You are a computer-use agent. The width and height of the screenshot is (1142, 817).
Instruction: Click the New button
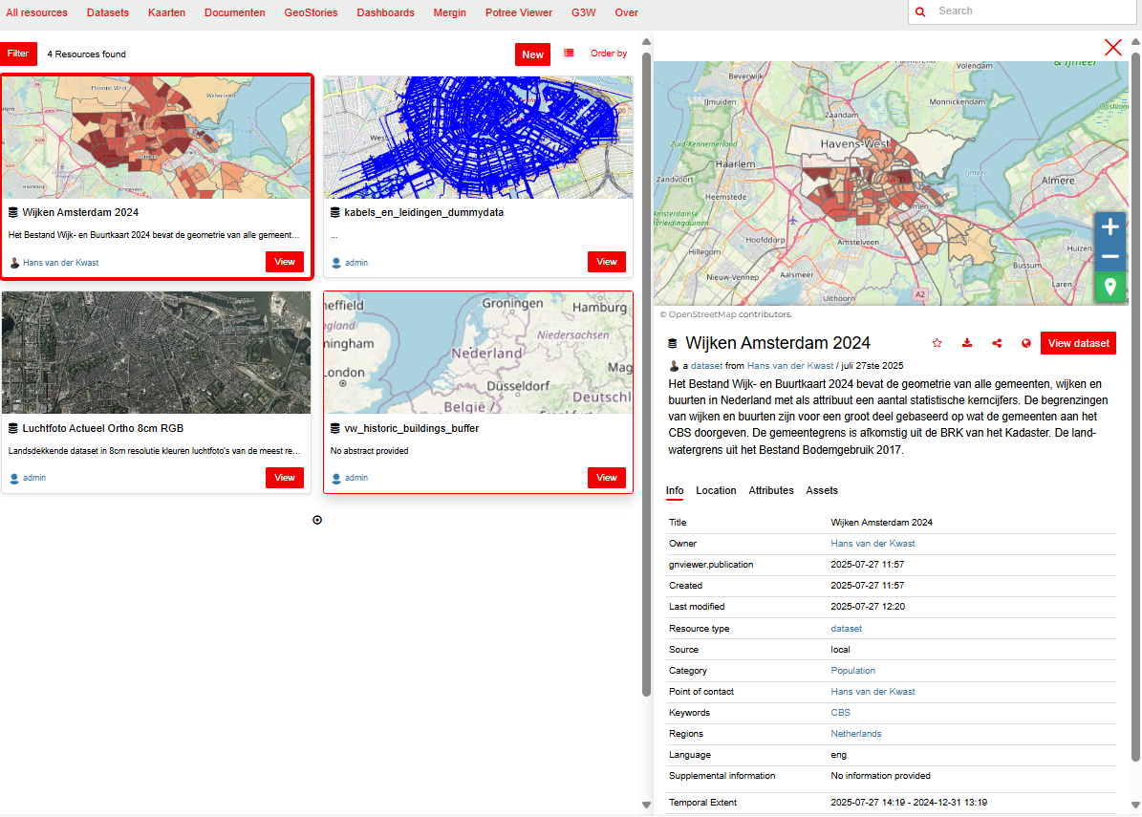532,54
